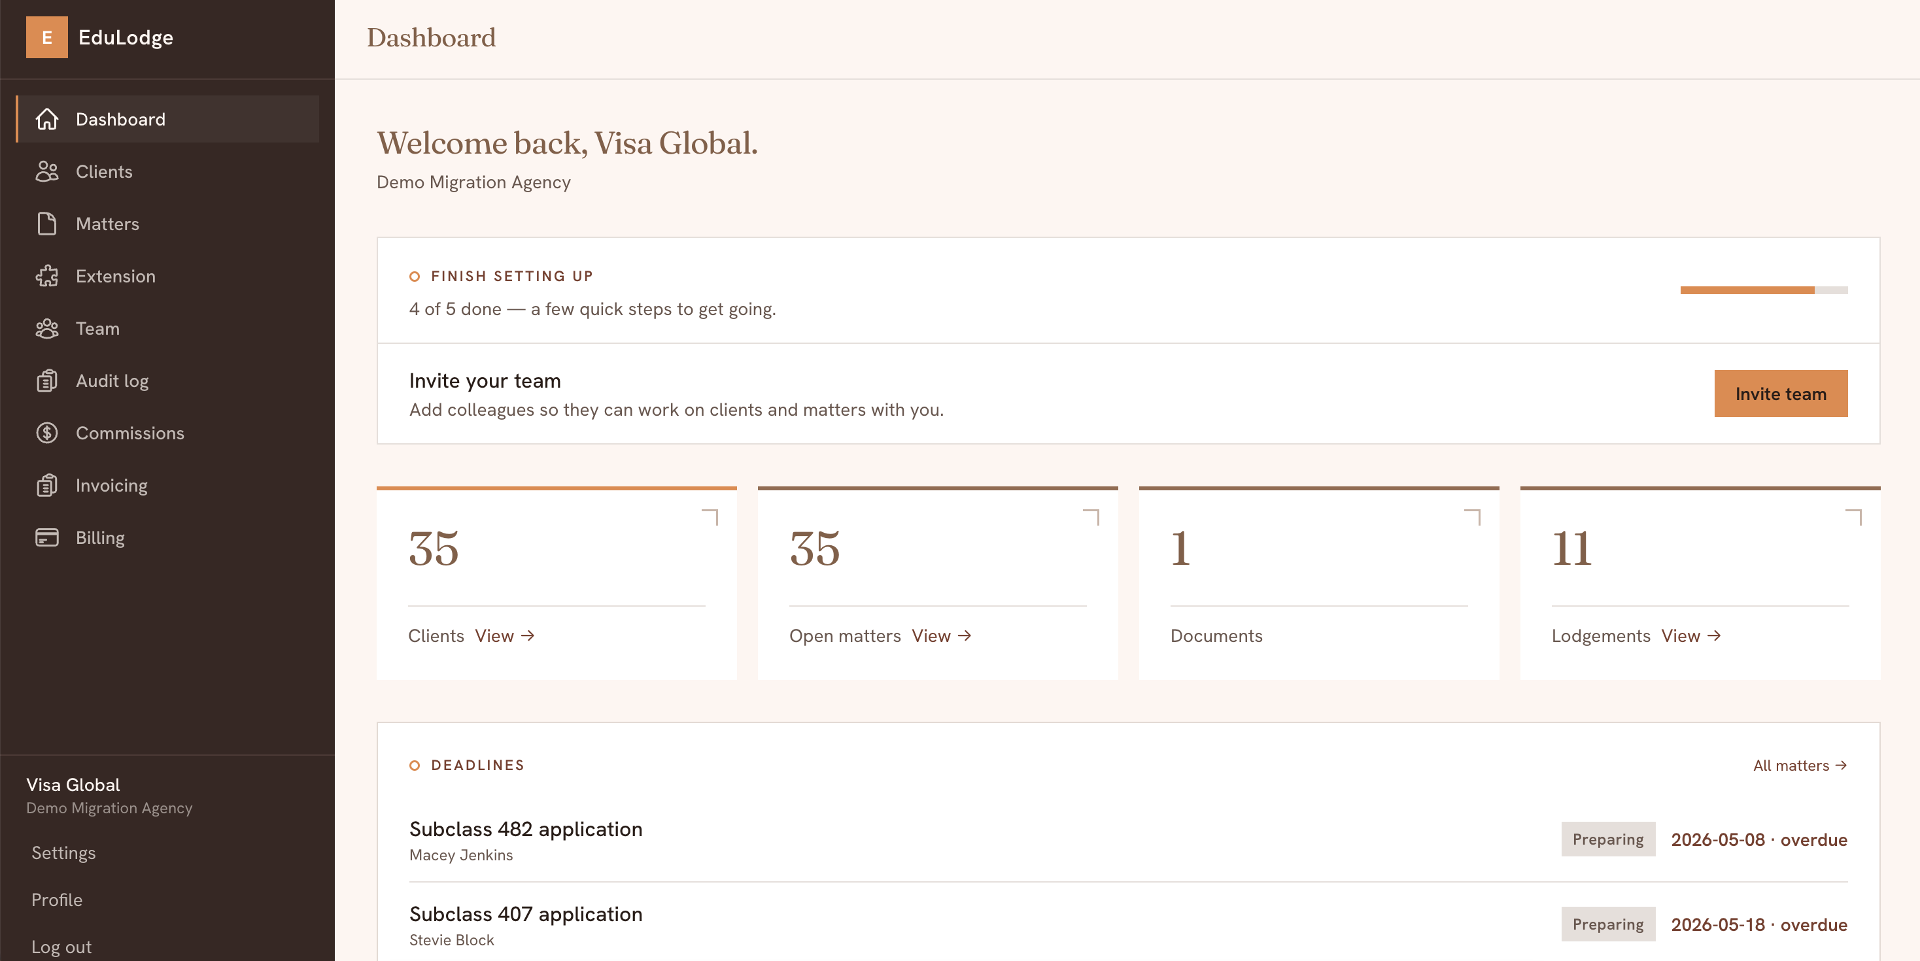Image resolution: width=1920 pixels, height=961 pixels.
Task: Click the 35 clients count
Action: click(x=434, y=549)
